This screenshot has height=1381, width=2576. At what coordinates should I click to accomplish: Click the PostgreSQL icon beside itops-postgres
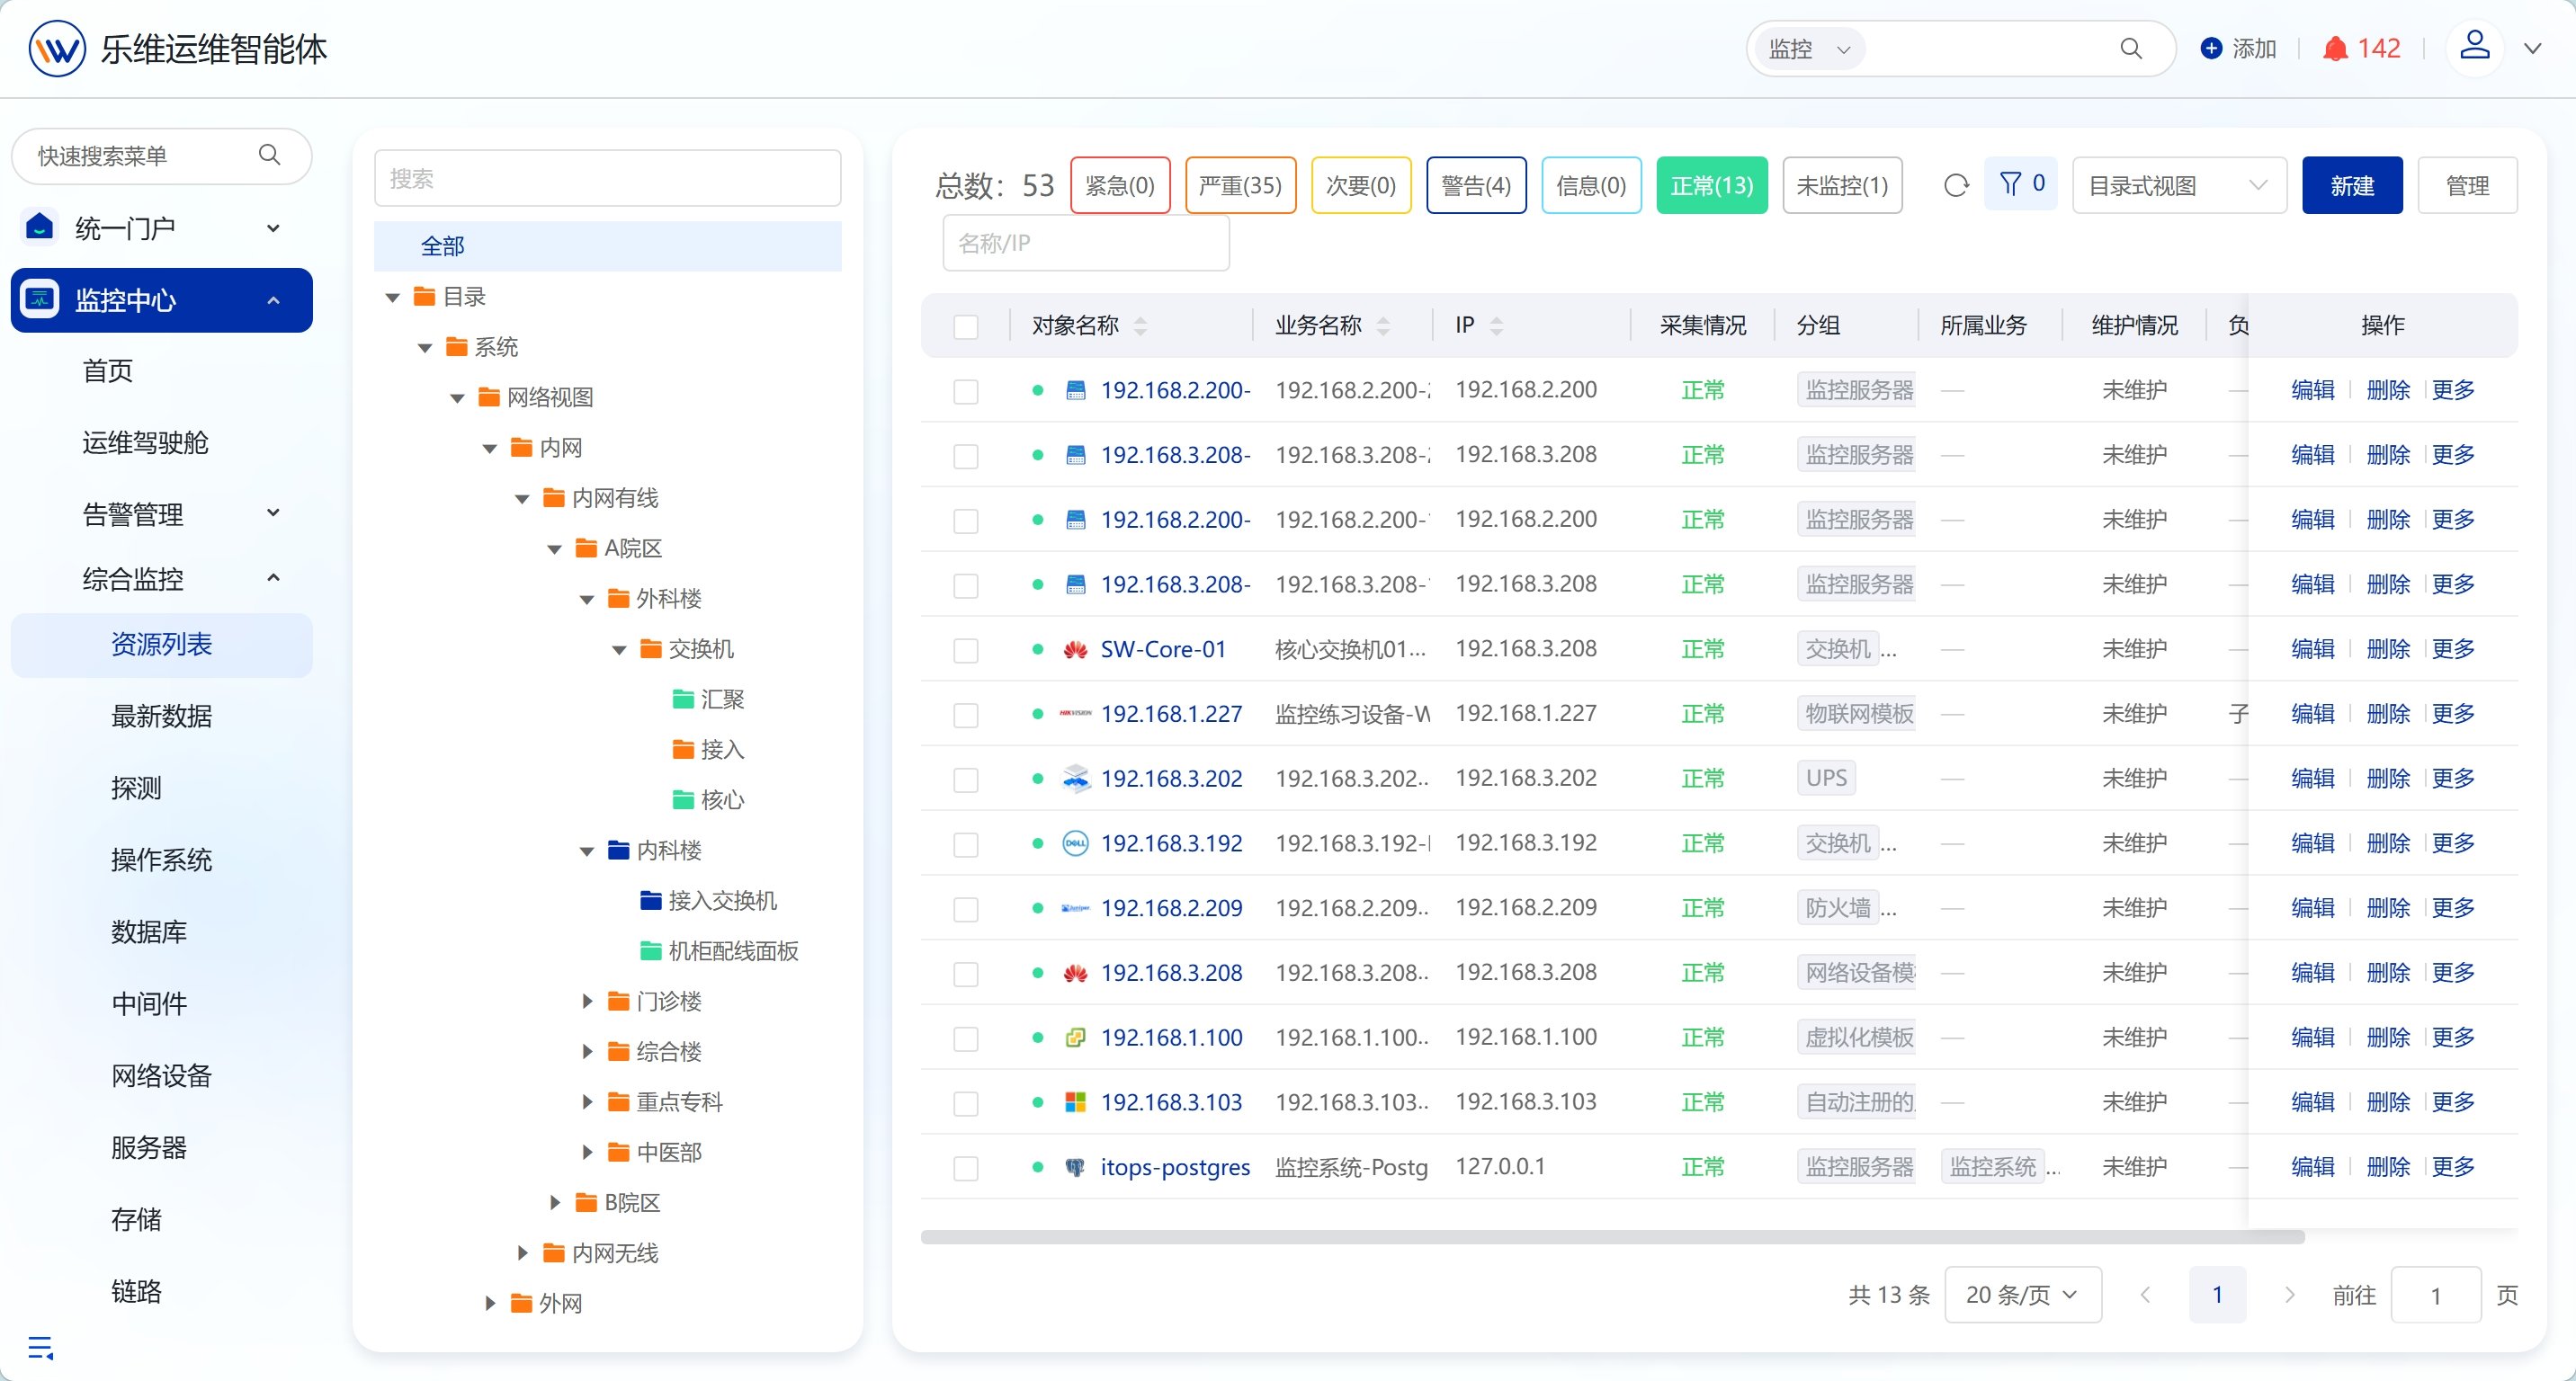tap(1075, 1167)
